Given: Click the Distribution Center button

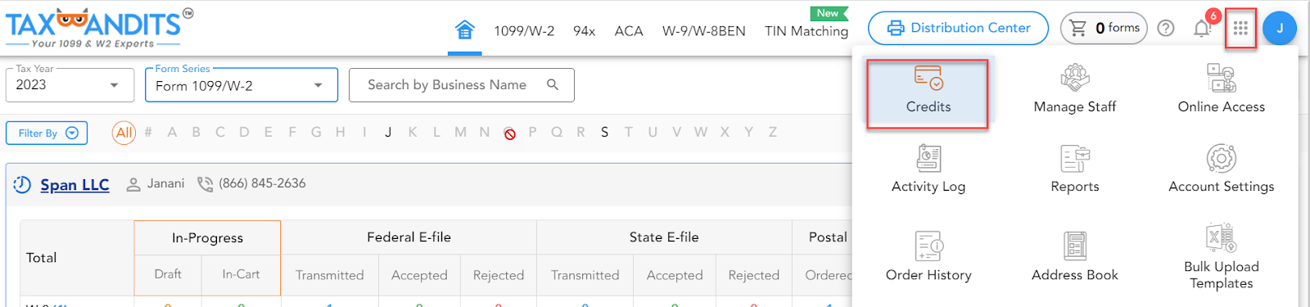Looking at the screenshot, I should click(958, 28).
